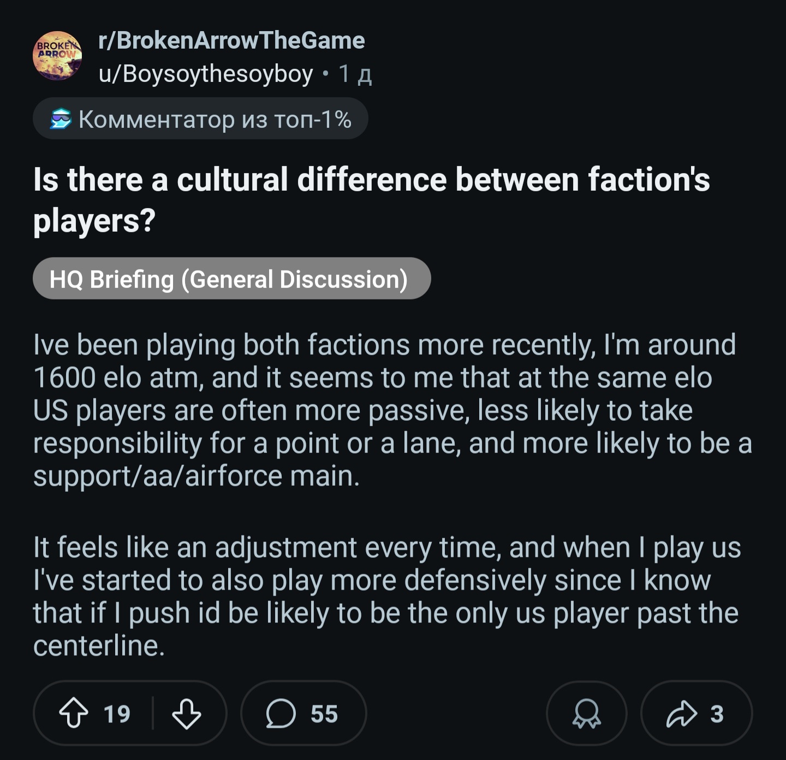This screenshot has height=760, width=786.
Task: Click the text "support/aa/airforce main"
Action: pos(194,476)
